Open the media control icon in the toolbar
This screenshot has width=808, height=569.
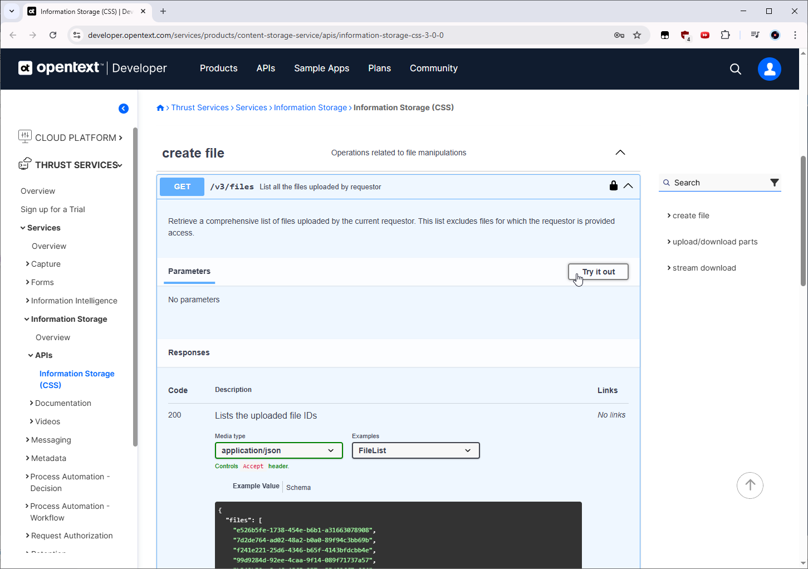click(755, 35)
